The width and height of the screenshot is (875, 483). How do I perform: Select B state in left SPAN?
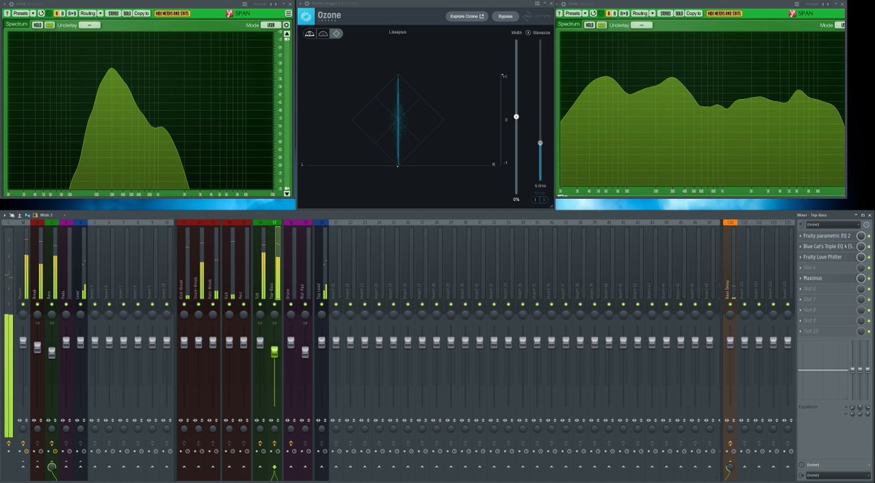pyautogui.click(x=63, y=13)
